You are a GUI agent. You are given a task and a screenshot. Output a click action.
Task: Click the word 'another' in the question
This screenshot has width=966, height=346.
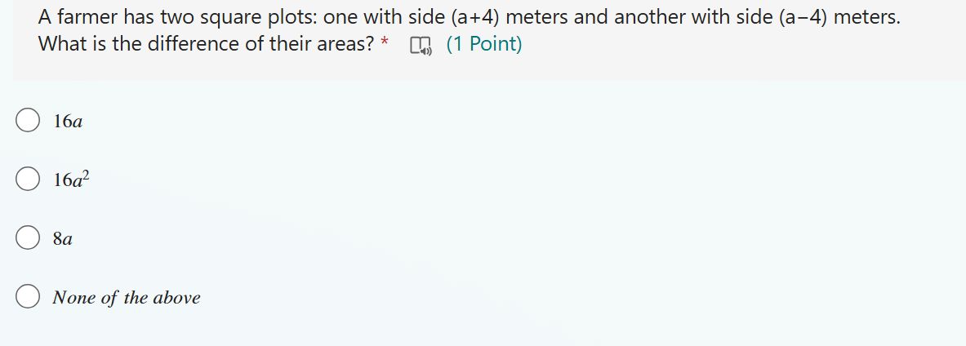click(650, 16)
